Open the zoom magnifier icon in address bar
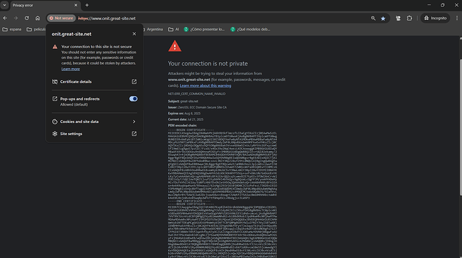The width and height of the screenshot is (462, 258). click(x=373, y=18)
